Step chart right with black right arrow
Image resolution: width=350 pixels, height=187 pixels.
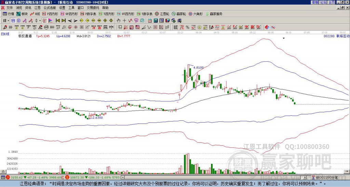coord(76,21)
